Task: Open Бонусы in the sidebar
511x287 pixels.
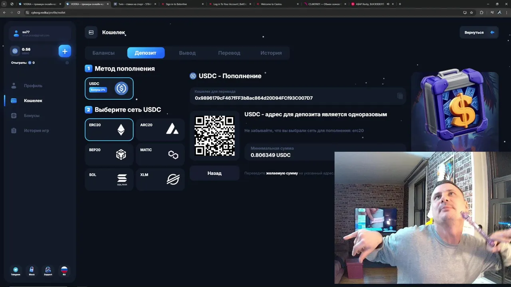Action: pos(32,116)
